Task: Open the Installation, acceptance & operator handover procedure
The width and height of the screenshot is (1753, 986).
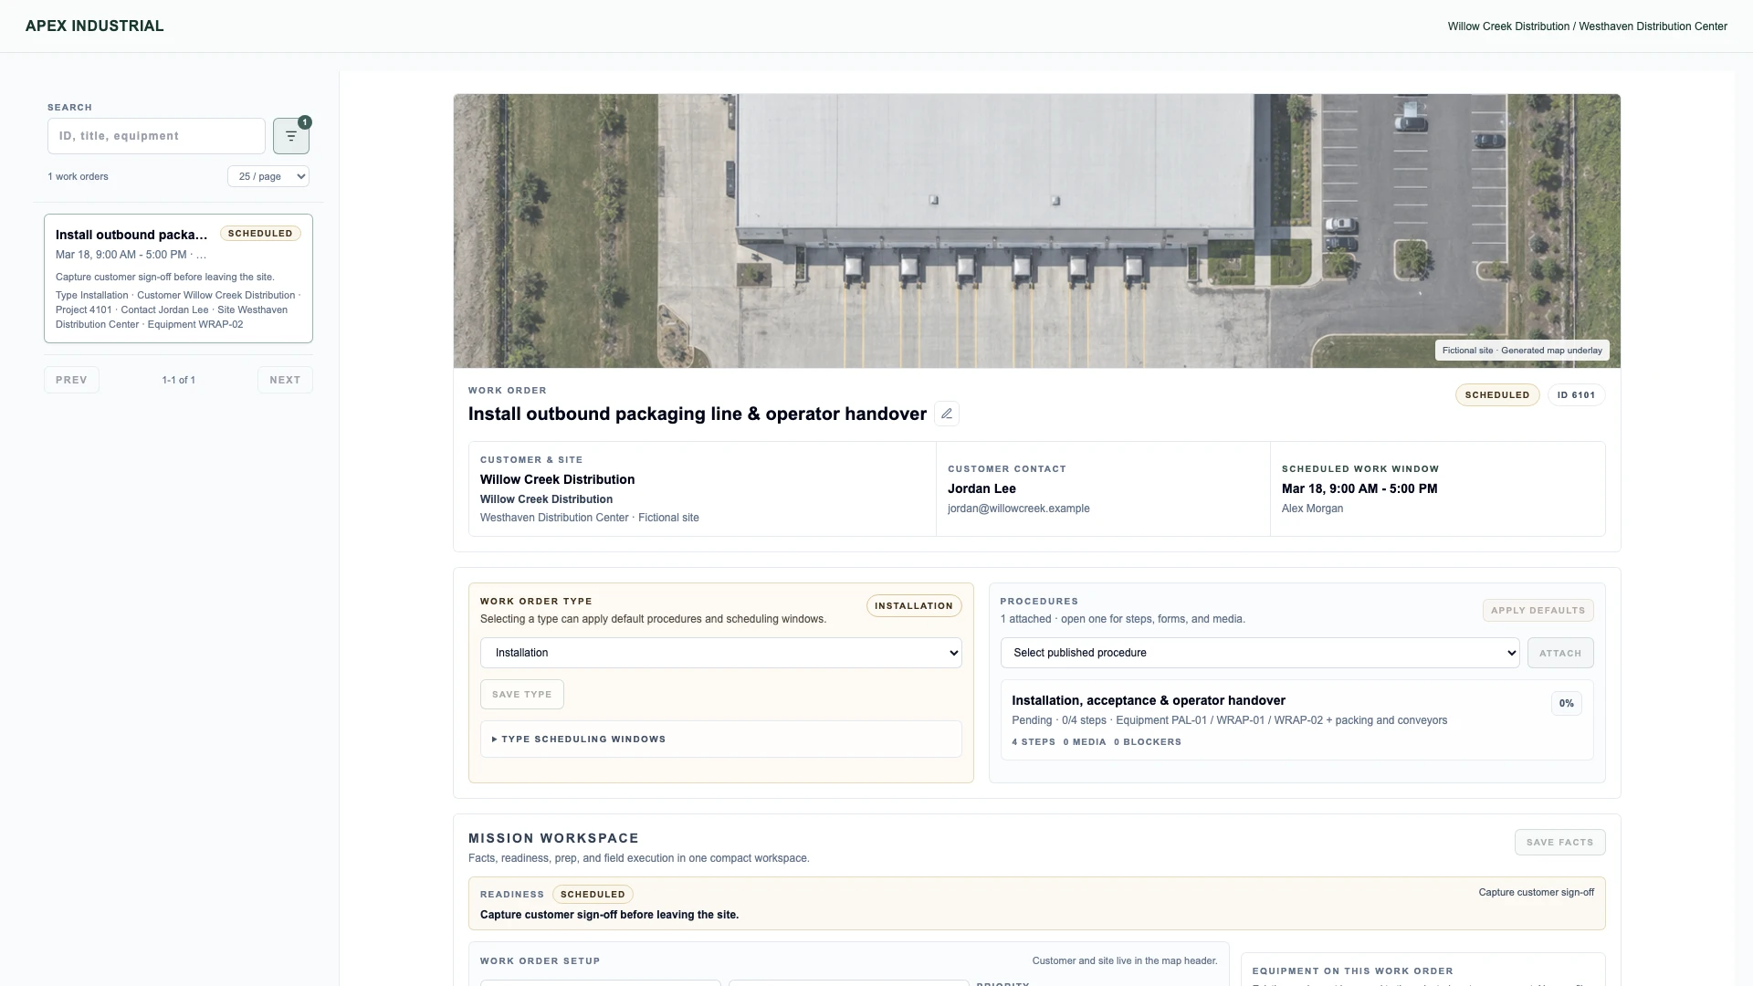Action: click(x=1296, y=720)
